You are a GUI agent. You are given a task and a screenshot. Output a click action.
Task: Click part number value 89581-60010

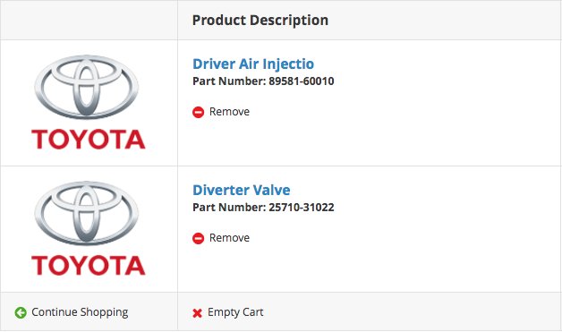(x=302, y=81)
